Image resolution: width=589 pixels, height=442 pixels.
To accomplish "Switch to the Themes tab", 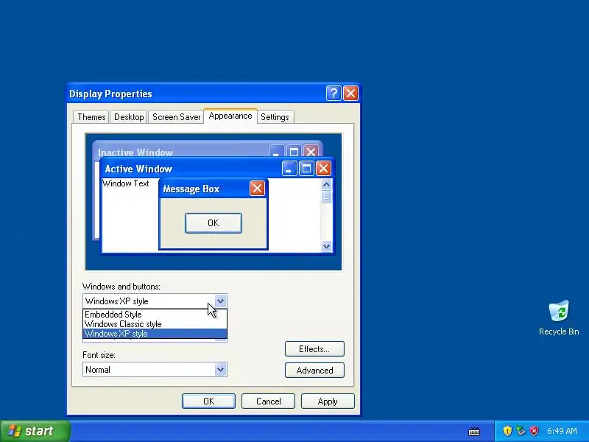I will click(x=91, y=117).
